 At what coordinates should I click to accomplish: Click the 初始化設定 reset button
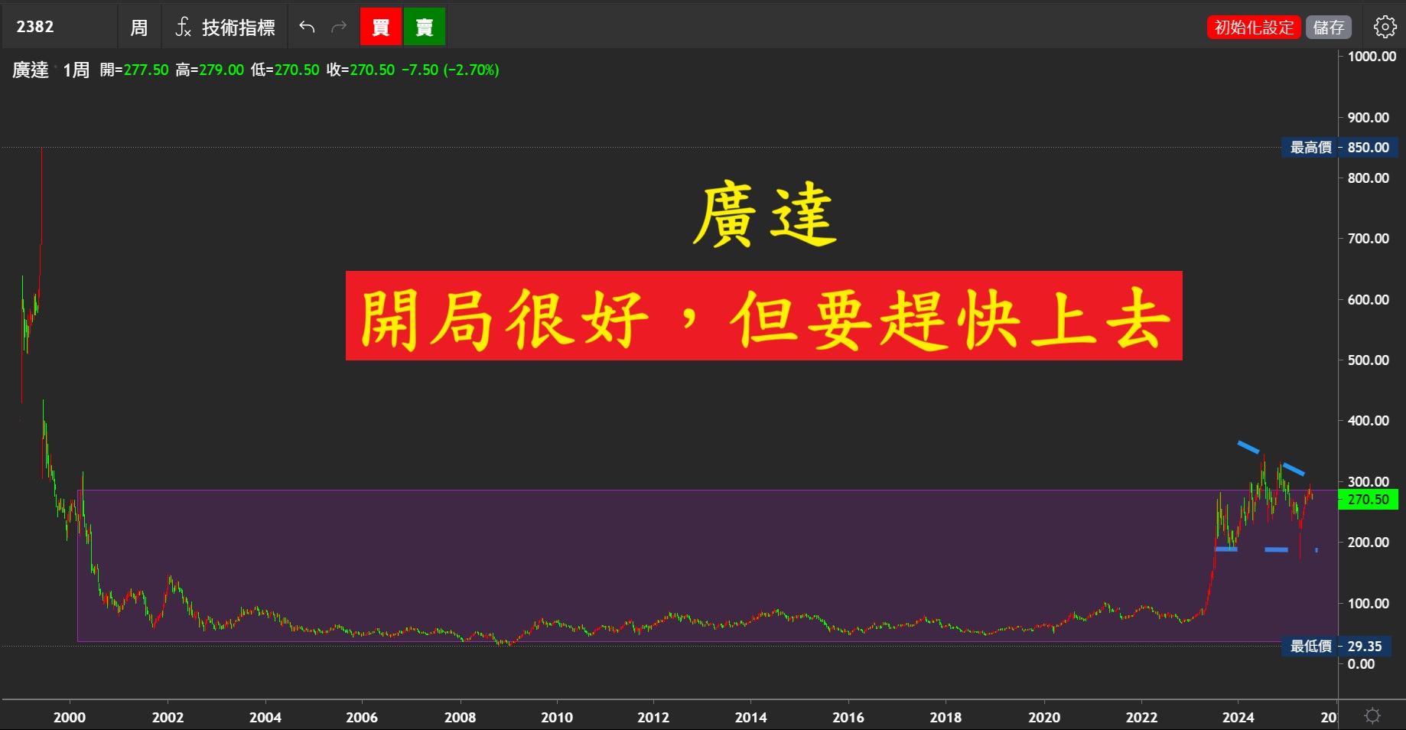pyautogui.click(x=1254, y=28)
